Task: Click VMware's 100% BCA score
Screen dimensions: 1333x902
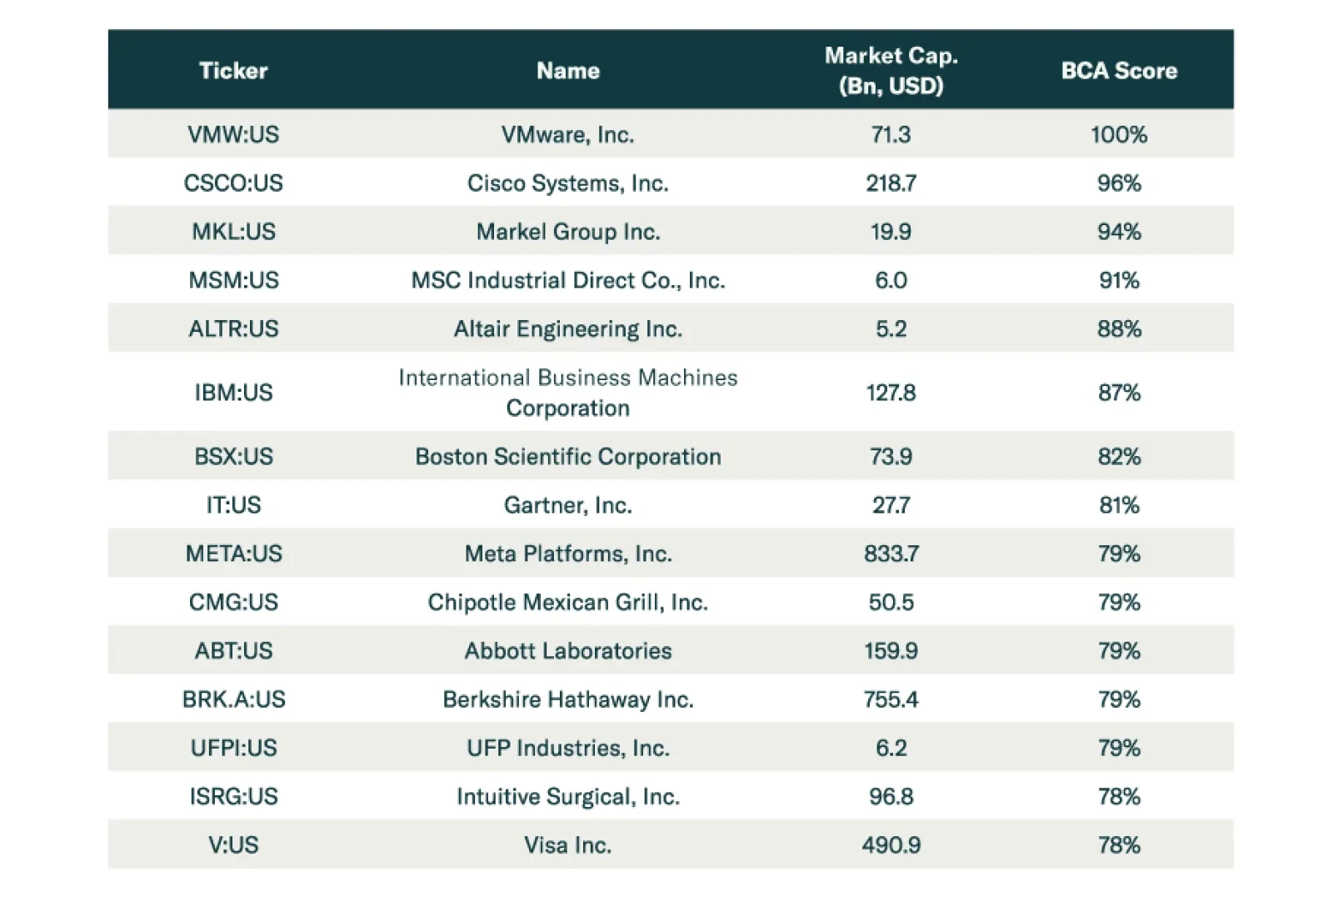Action: click(1118, 135)
